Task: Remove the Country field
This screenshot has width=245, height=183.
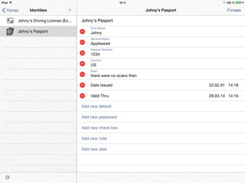Action: [x=82, y=64]
